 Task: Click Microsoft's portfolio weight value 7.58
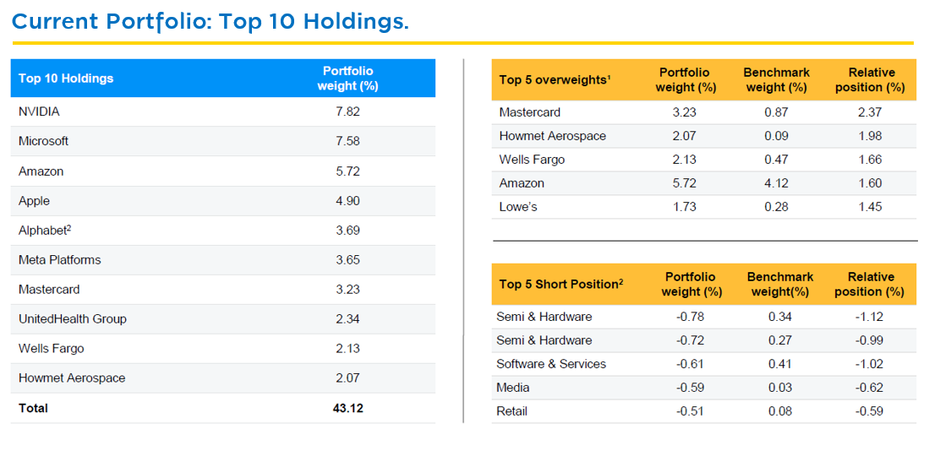point(347,141)
